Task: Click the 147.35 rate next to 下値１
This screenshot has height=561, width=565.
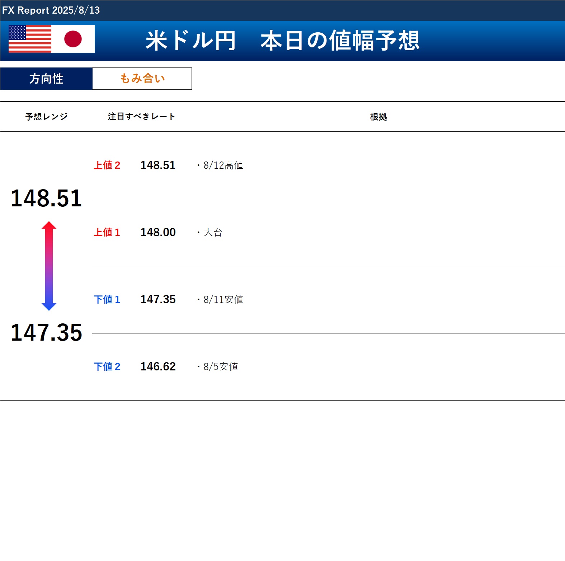Action: [x=158, y=299]
